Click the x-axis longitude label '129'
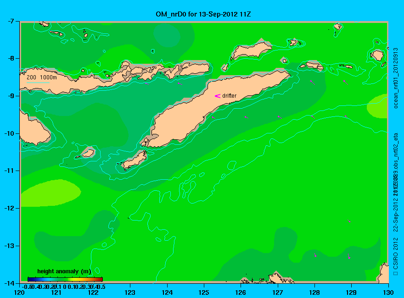Screen dimensions: 404x298 point(352,292)
